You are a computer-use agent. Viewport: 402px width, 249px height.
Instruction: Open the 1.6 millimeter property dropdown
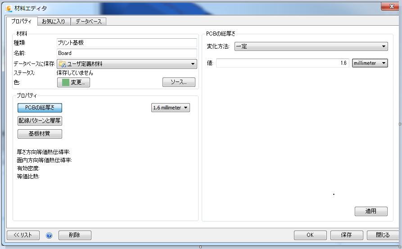coord(171,108)
